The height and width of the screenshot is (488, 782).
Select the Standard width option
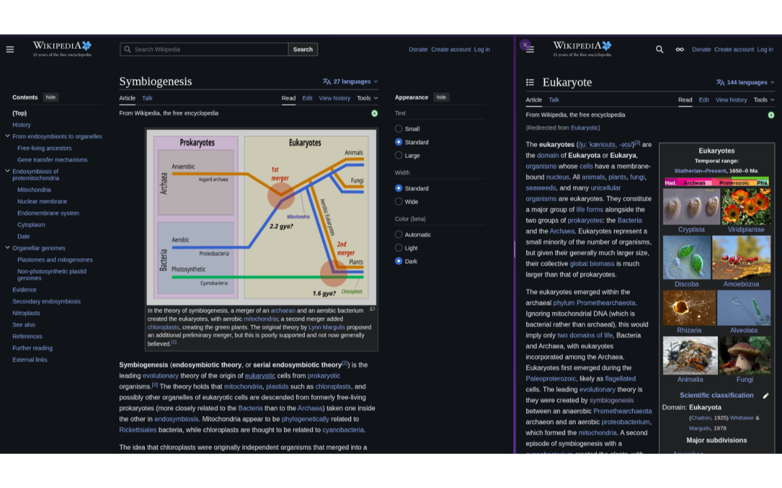coord(399,188)
